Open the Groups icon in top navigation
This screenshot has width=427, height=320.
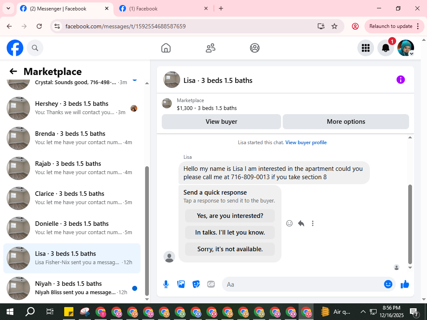[255, 48]
